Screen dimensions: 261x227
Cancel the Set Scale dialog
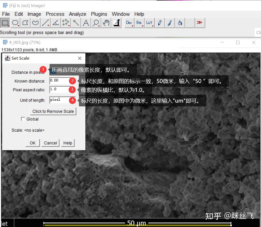[50, 143]
